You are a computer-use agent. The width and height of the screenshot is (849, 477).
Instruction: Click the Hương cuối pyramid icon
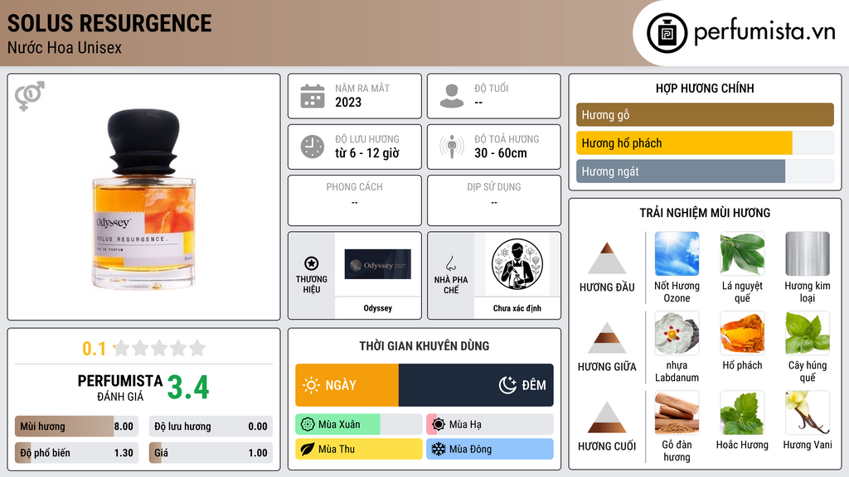click(x=607, y=417)
